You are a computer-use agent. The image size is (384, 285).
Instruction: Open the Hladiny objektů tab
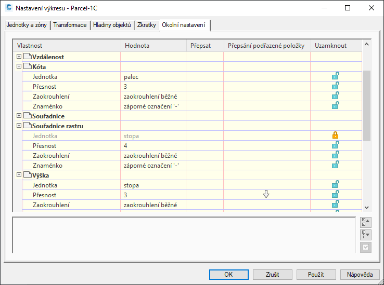click(112, 25)
